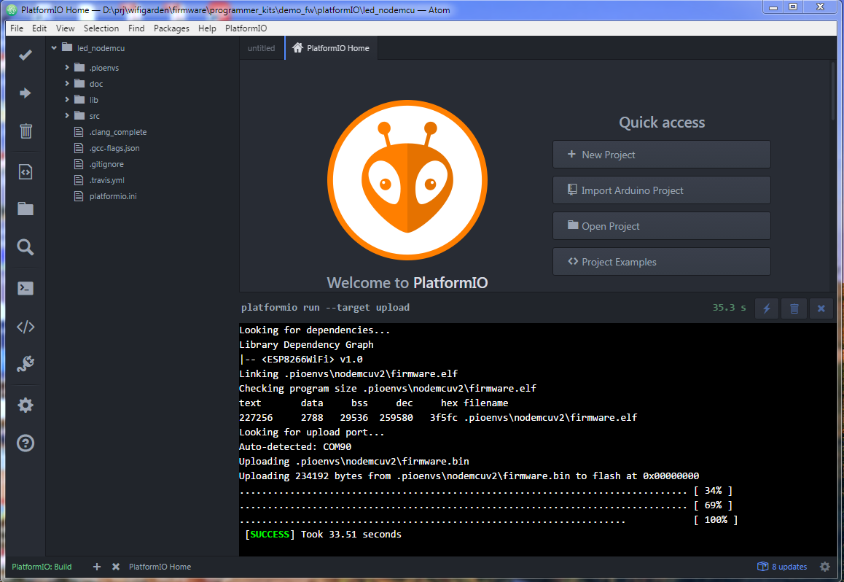Click the New Project button
The height and width of the screenshot is (582, 844).
[662, 155]
